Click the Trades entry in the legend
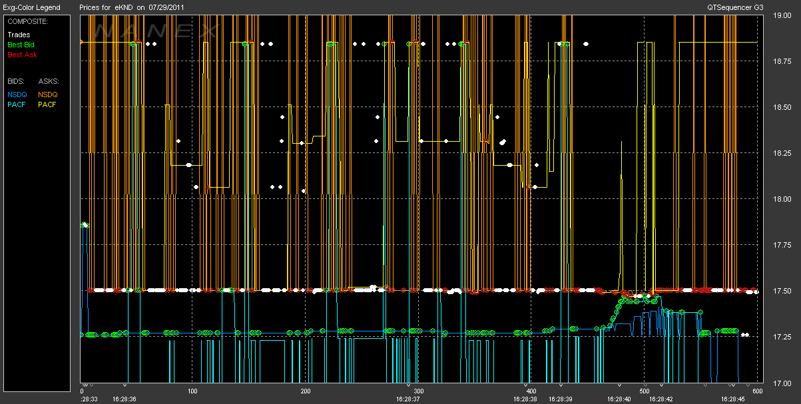The height and width of the screenshot is (404, 801). pos(19,35)
